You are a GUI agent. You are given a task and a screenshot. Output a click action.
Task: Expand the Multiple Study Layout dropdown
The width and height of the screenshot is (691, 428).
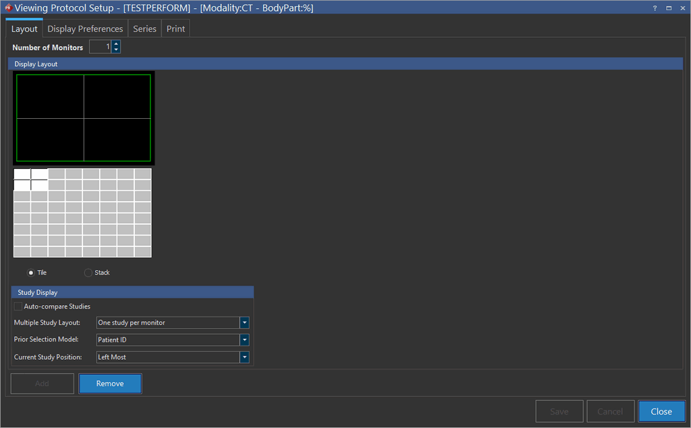pos(244,323)
